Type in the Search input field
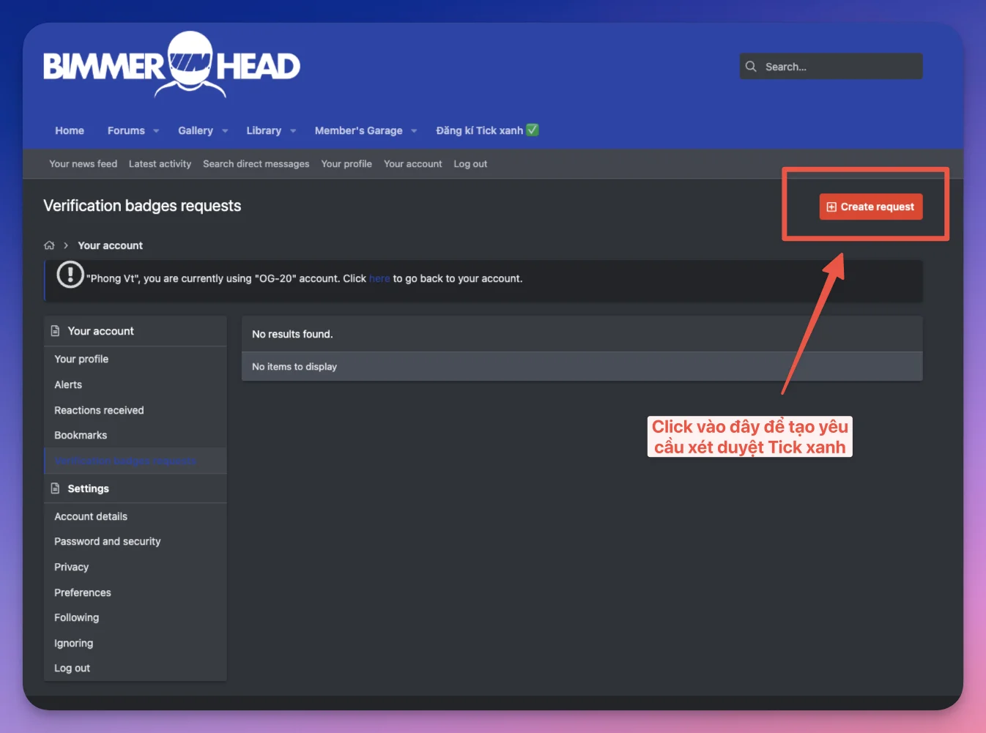Viewport: 986px width, 733px height. [839, 67]
